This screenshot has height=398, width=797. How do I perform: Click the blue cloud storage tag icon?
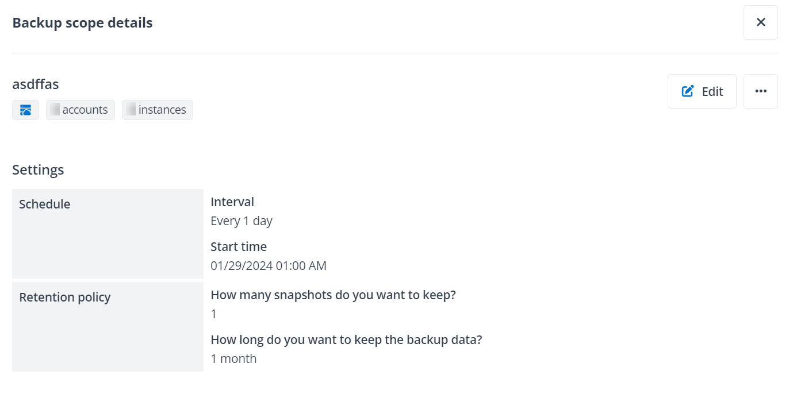(25, 110)
